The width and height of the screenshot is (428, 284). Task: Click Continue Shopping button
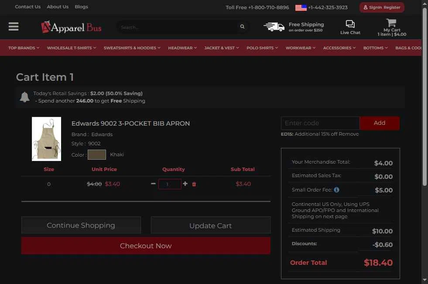[x=81, y=225]
